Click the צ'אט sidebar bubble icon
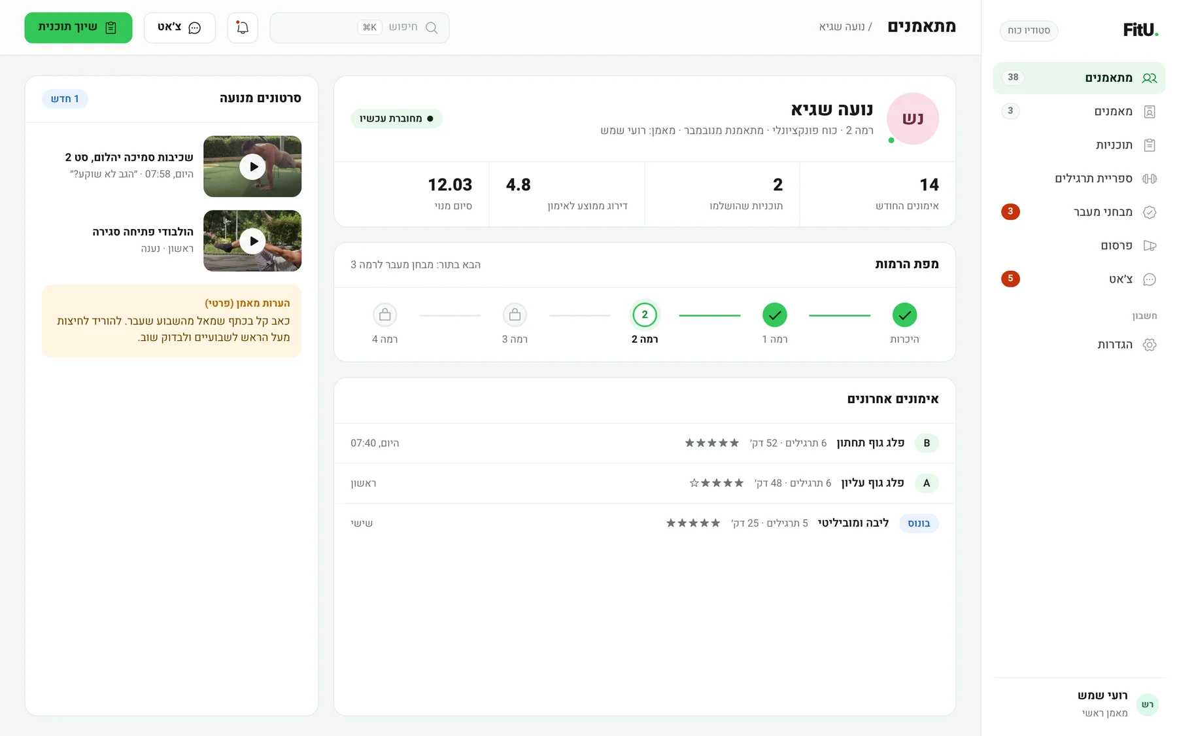Screen dimensions: 1177x736 (1150, 279)
